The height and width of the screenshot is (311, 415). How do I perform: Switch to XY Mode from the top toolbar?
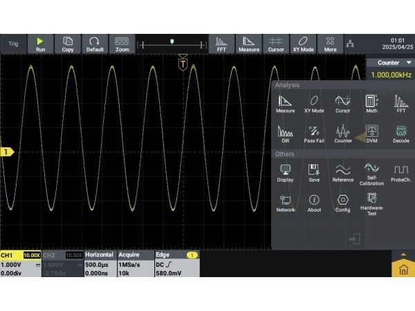(x=304, y=44)
